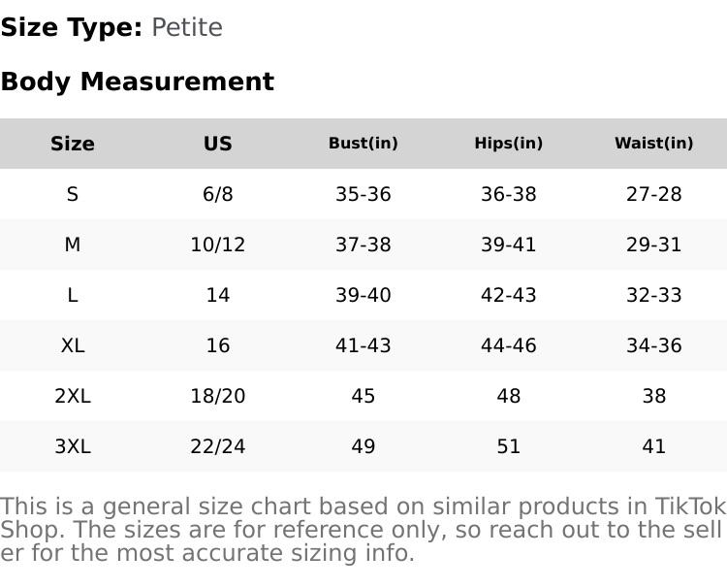This screenshot has height=588, width=727.
Task: Click the US size 10/12 cell
Action: (218, 245)
